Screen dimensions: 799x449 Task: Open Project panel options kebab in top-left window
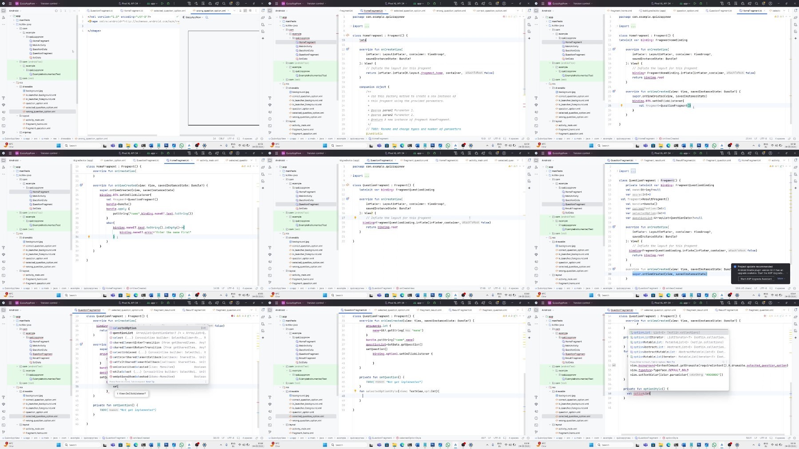tap(70, 11)
